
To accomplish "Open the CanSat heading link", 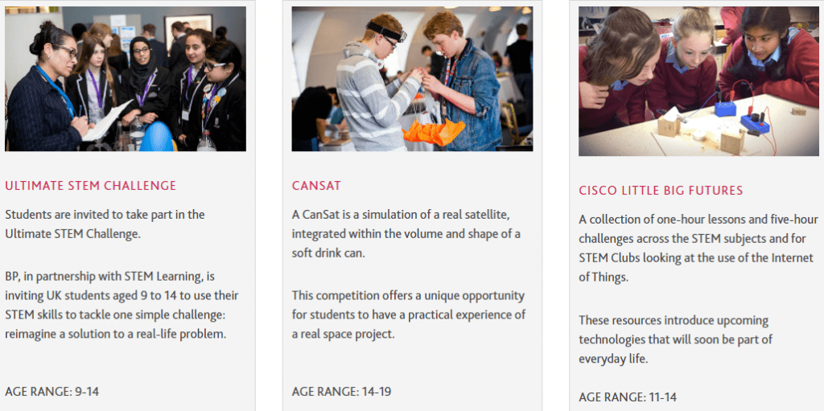I will pyautogui.click(x=316, y=186).
